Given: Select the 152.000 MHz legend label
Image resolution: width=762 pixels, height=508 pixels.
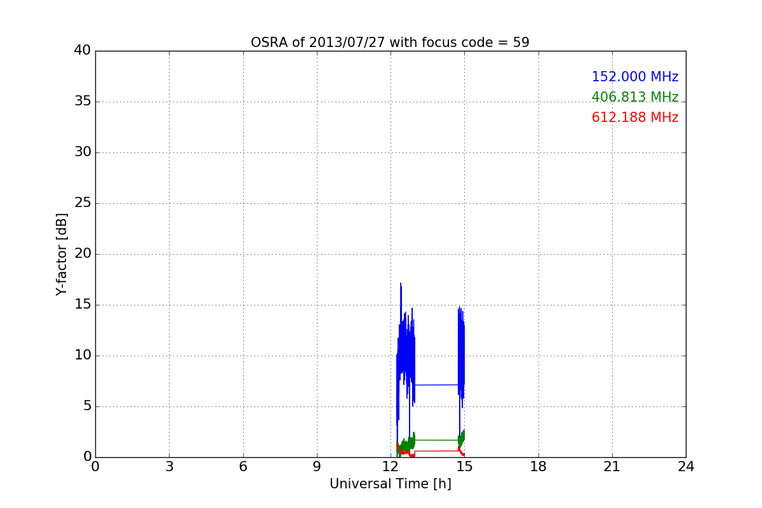Looking at the screenshot, I should 635,77.
